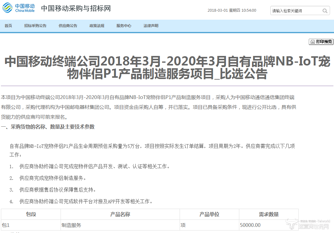Click the 包段 table column header
The width and height of the screenshot is (334, 233).
pos(31,214)
